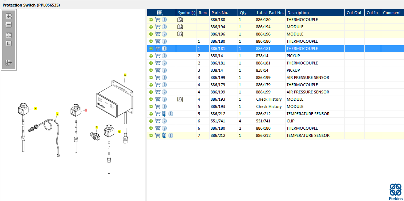Open info icon for 886/179 THERMOCOUPLE
The image size is (404, 201).
164,85
